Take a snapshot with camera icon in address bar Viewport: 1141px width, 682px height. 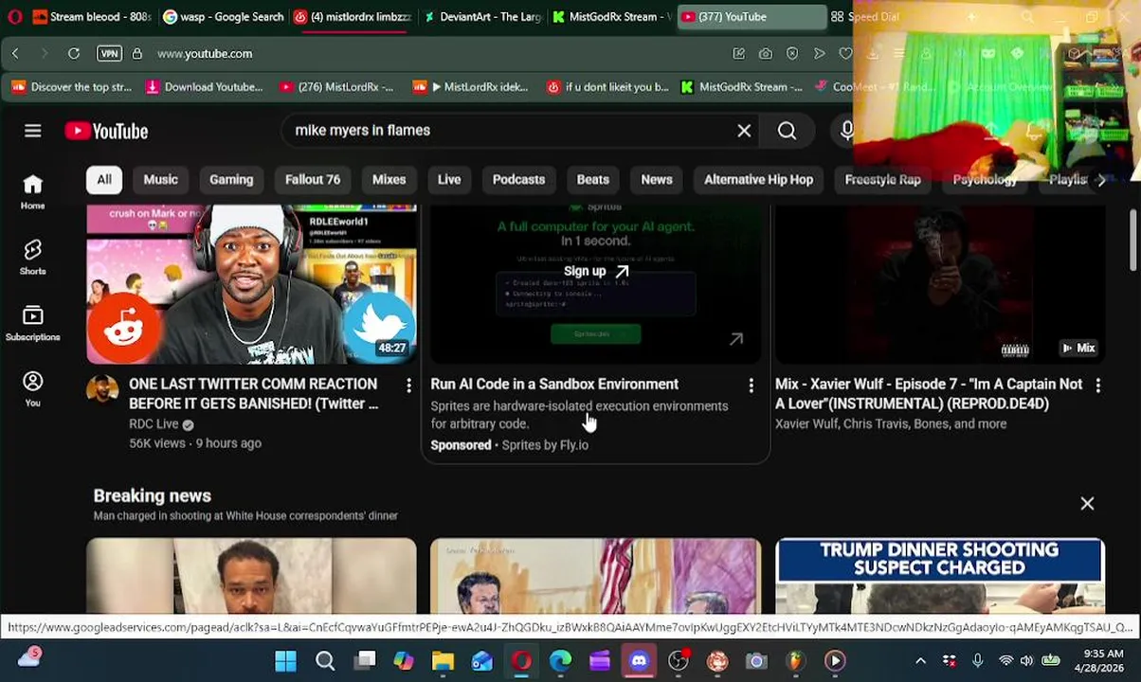pyautogui.click(x=766, y=54)
